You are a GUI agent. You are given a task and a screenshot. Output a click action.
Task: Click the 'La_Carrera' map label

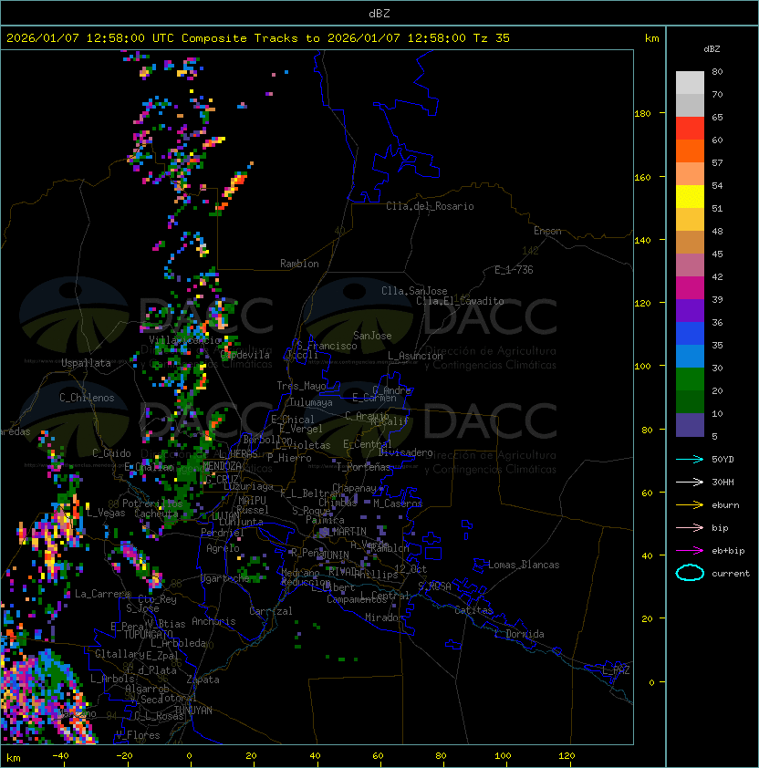pos(103,594)
